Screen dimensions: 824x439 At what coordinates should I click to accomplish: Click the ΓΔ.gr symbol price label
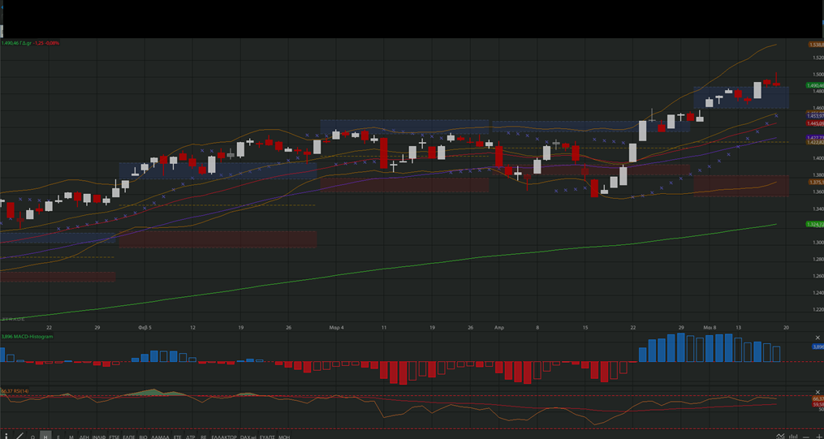(x=30, y=43)
